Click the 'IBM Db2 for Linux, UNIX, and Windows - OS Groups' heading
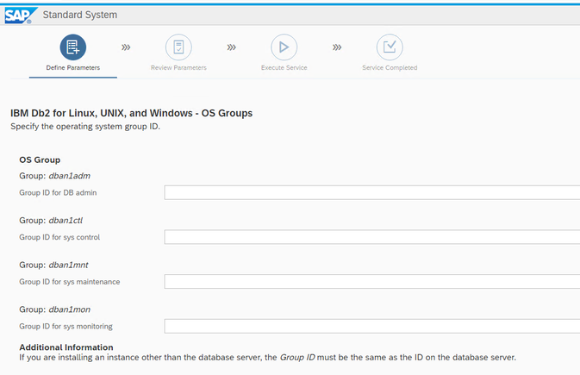This screenshot has width=580, height=375. 131,113
